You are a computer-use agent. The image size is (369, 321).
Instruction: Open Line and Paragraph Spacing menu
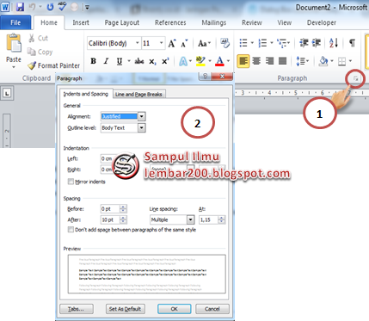point(302,61)
